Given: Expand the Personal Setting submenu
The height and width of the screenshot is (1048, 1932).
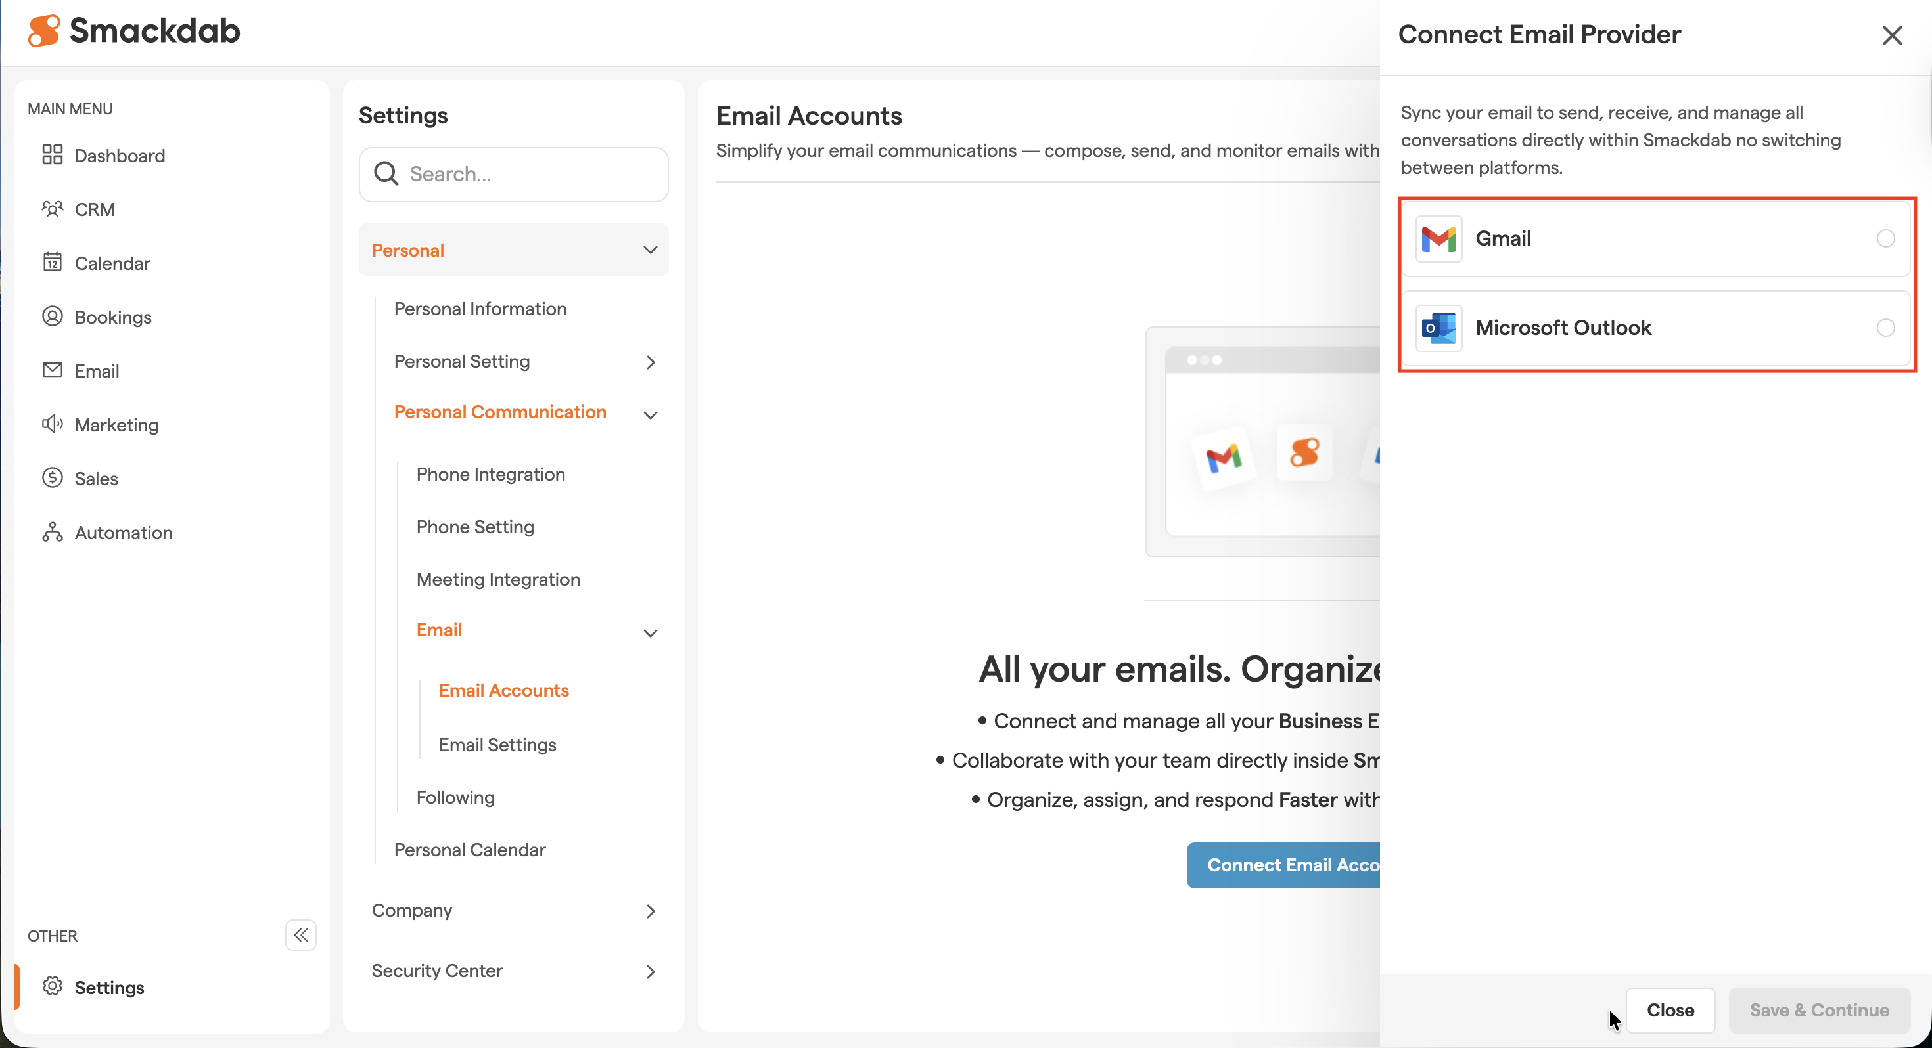Looking at the screenshot, I should tap(651, 362).
